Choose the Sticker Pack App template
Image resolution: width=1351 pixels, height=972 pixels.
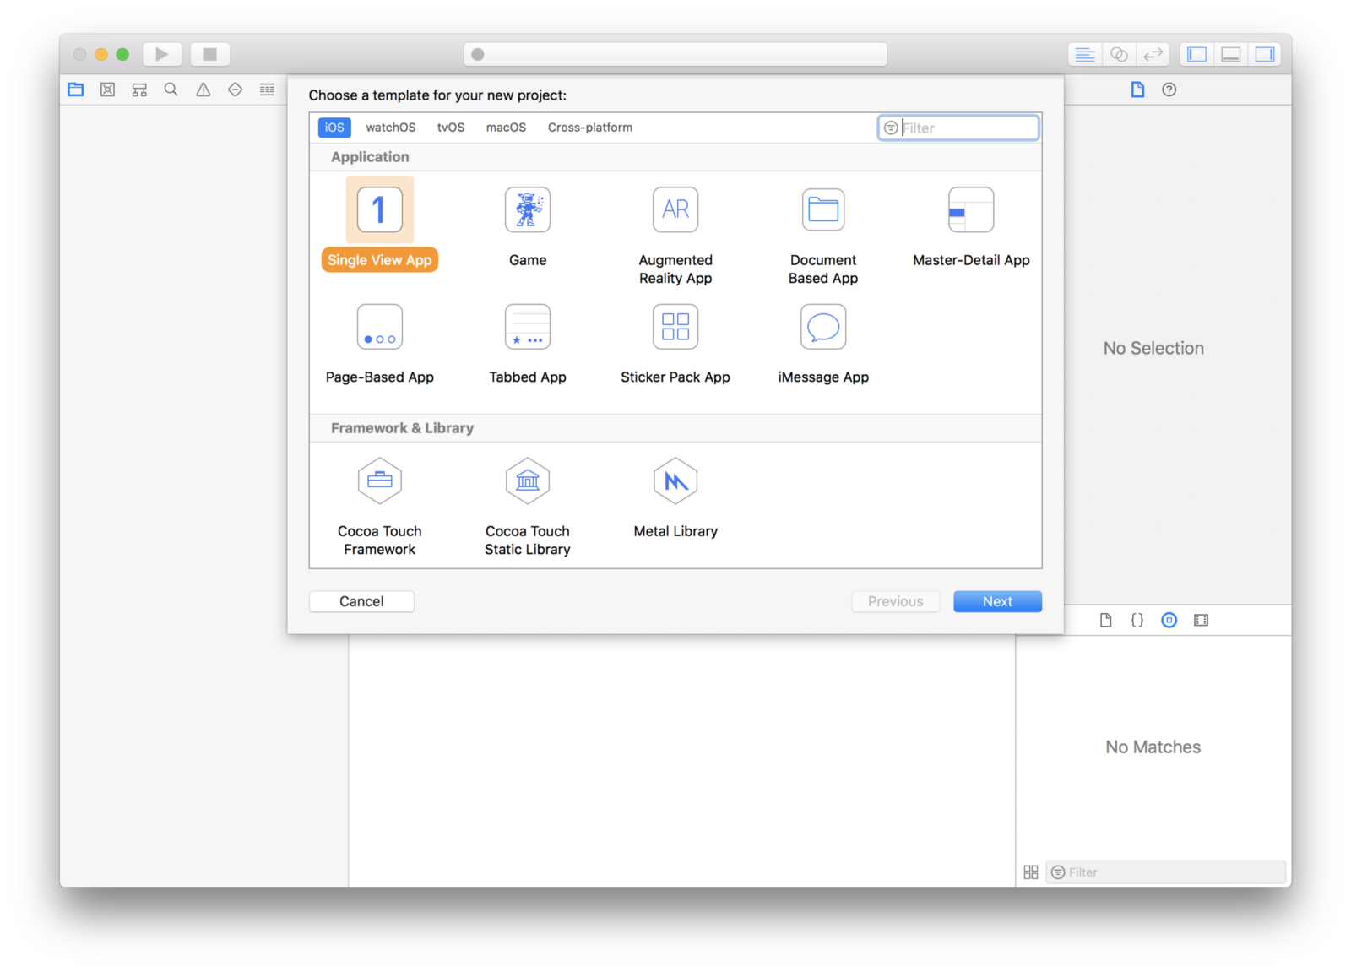click(x=675, y=344)
